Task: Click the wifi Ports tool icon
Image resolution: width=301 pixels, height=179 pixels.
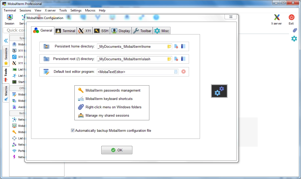Action: pos(14,151)
